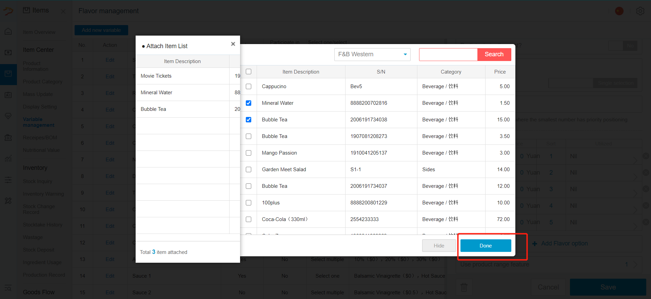The height and width of the screenshot is (299, 651).
Task: Open Variable management in the sidebar
Action: [38, 122]
